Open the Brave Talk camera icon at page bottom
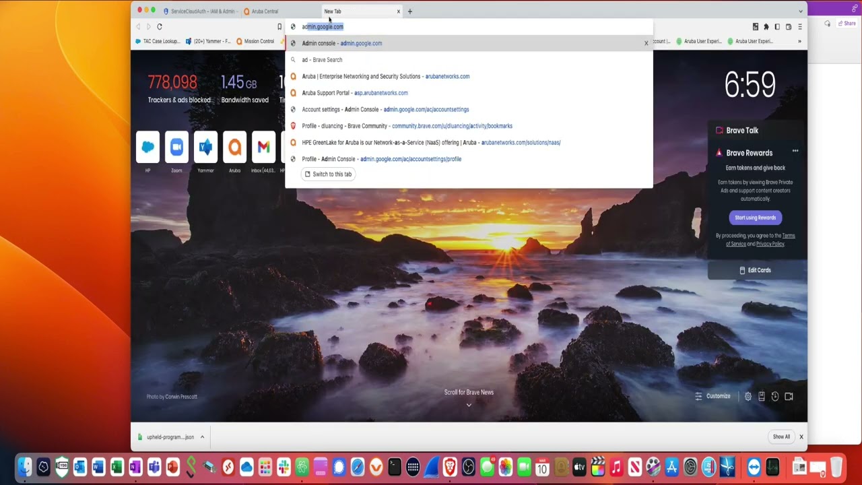 pos(789,397)
